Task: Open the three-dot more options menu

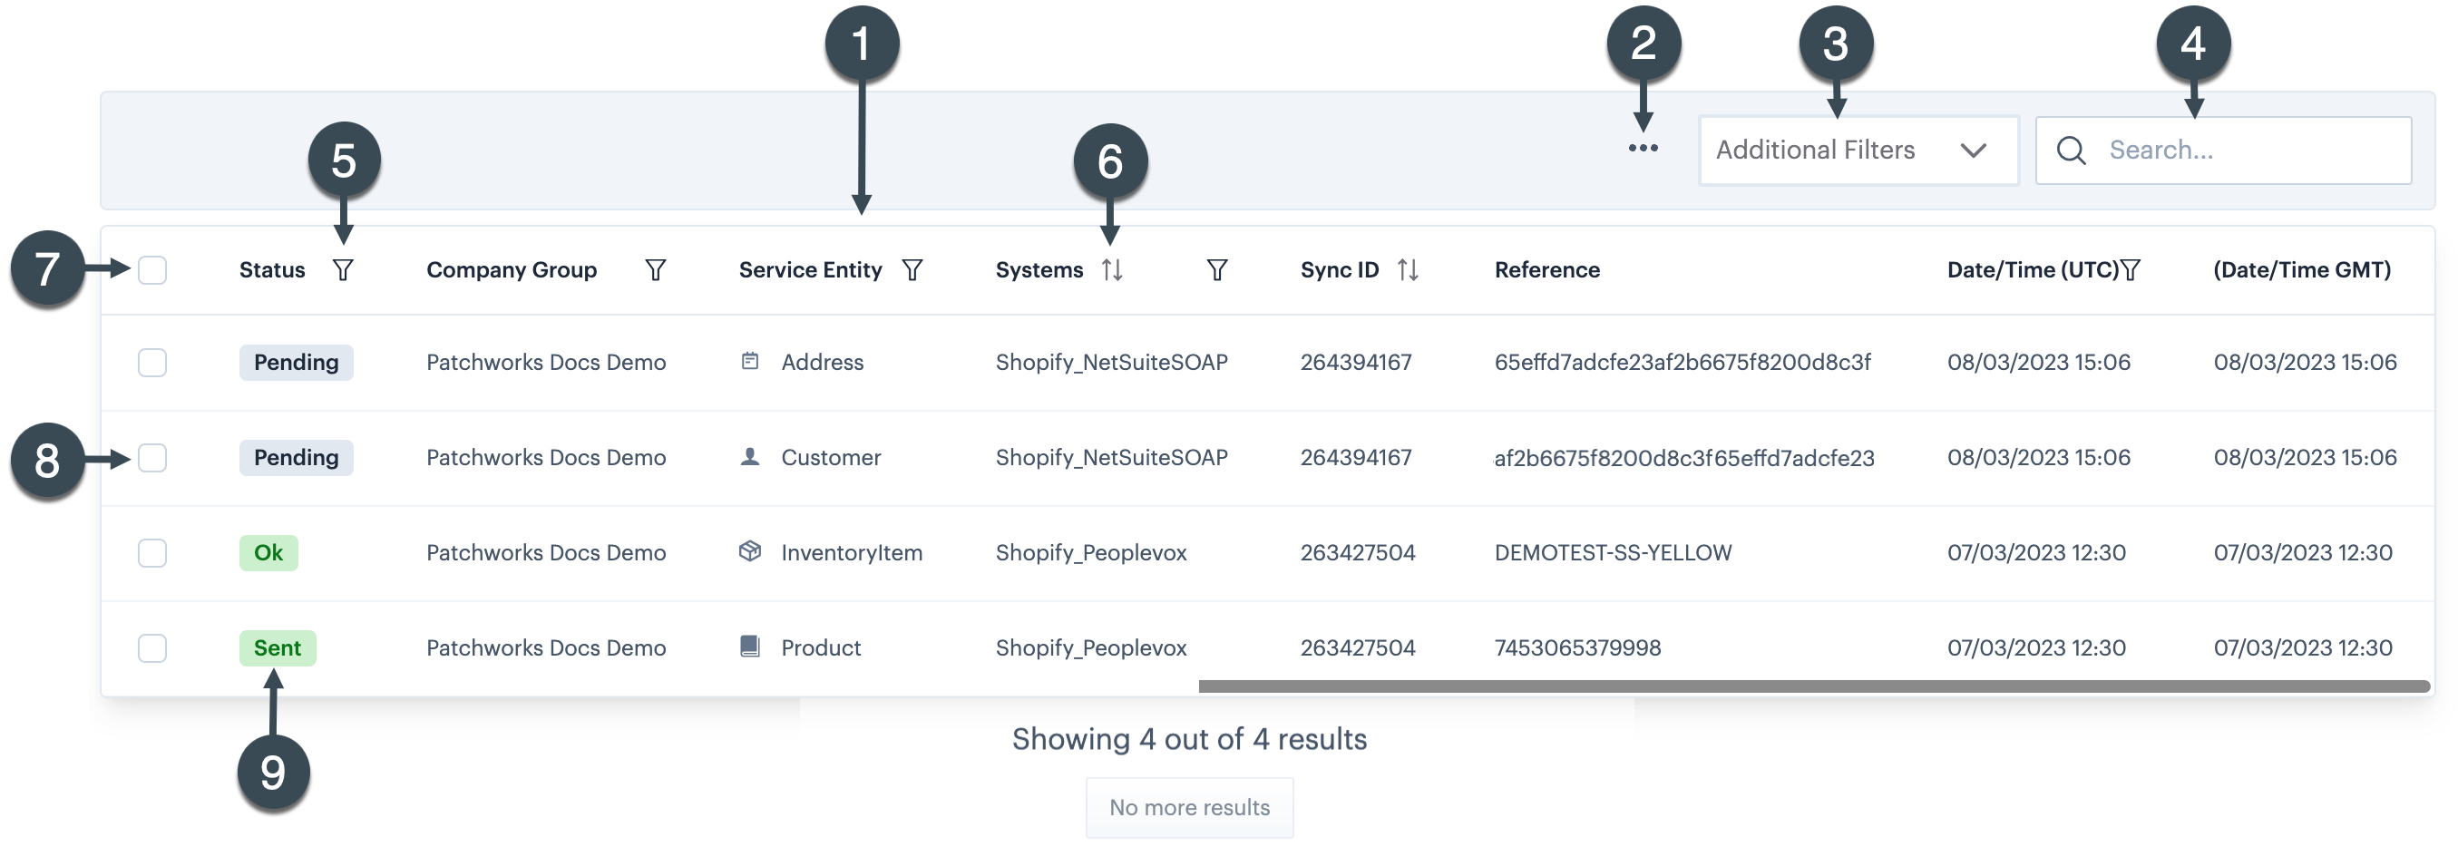Action: coord(1644,149)
